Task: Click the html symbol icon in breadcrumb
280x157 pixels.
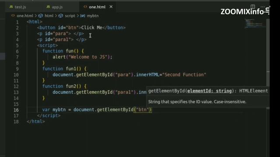Action: 41,16
